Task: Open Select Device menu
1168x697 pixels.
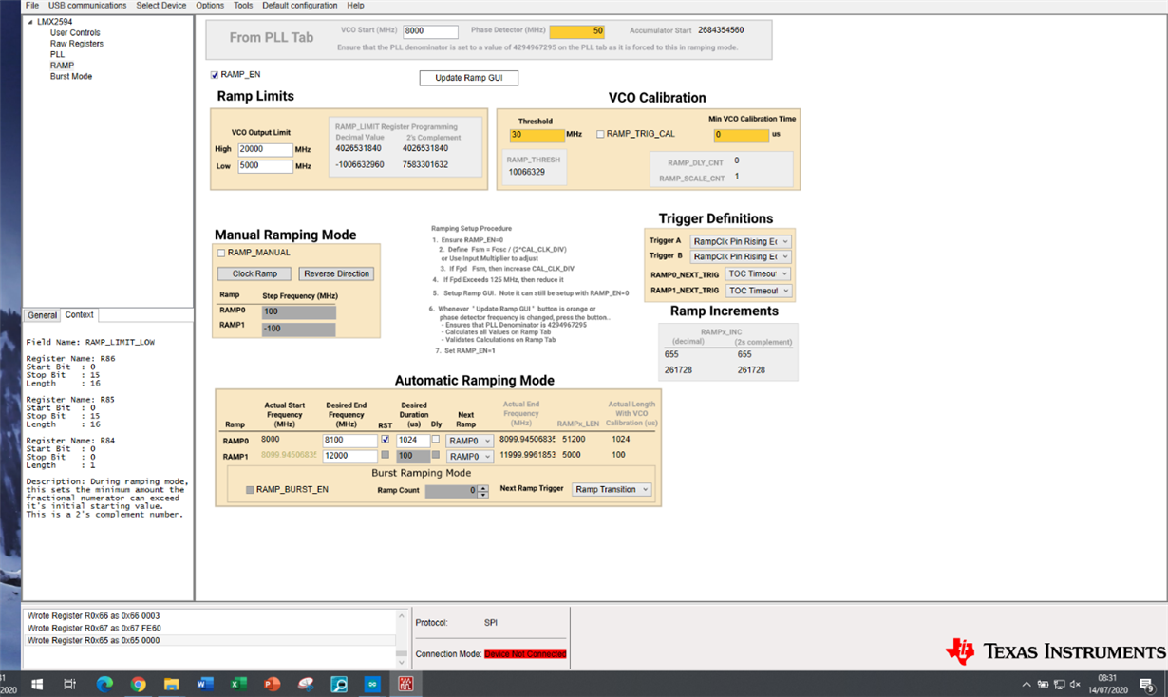Action: 161,6
